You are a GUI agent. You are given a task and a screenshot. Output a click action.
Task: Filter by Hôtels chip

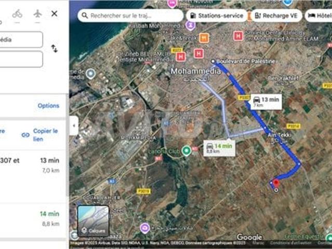319,16
